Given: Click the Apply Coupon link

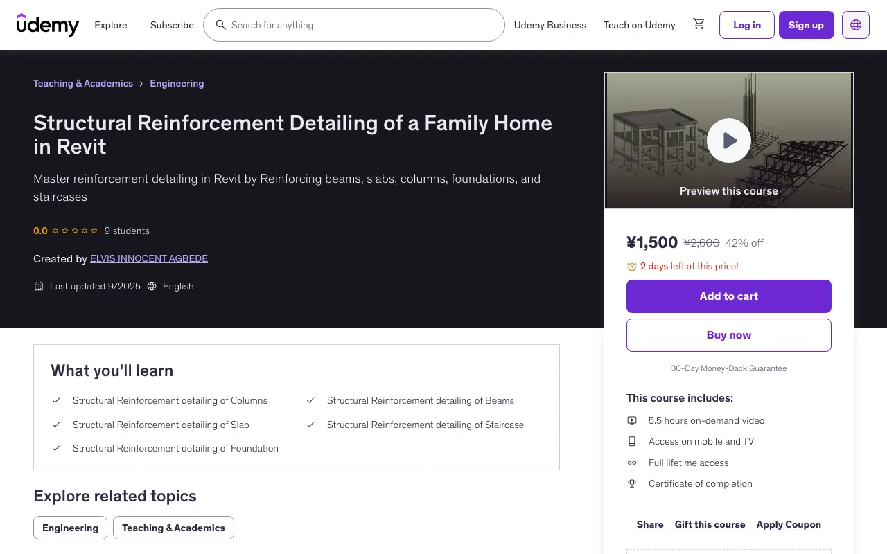Looking at the screenshot, I should pos(789,524).
